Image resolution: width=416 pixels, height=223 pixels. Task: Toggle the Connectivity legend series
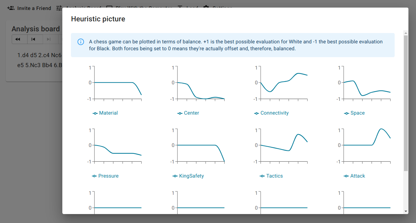271,113
